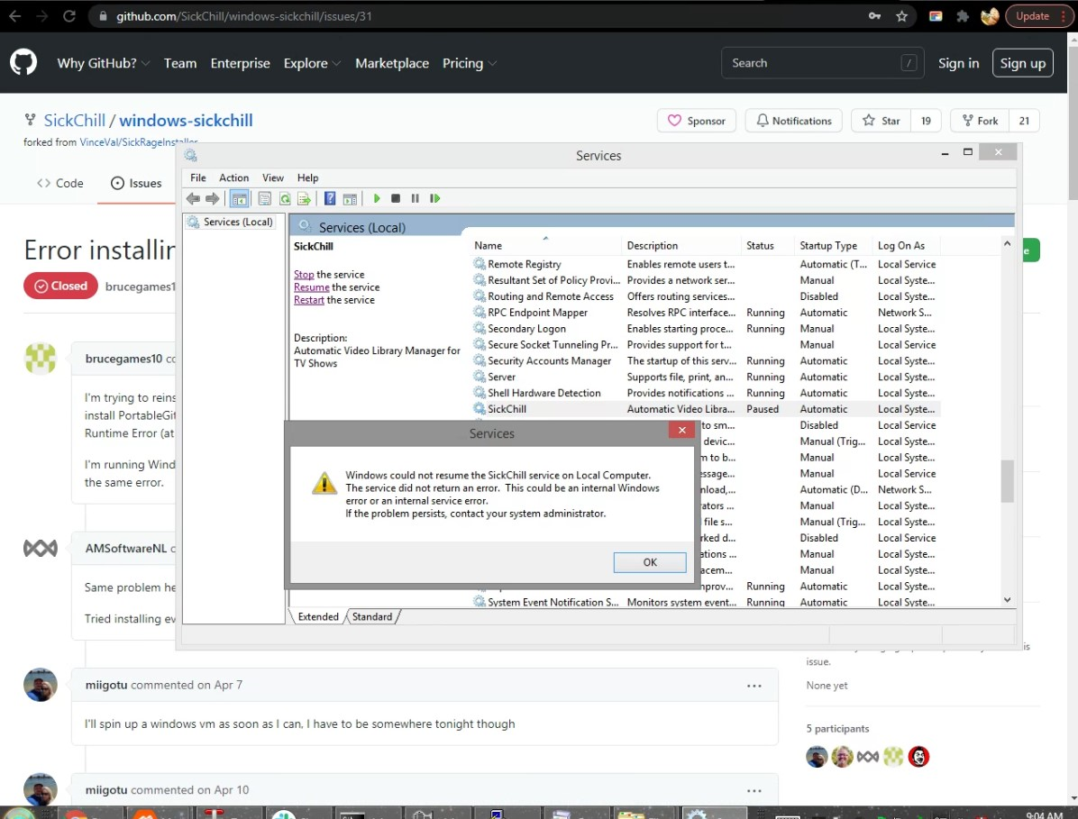The image size is (1078, 819).
Task: Toggle the action pane visibility
Action: 350,198
